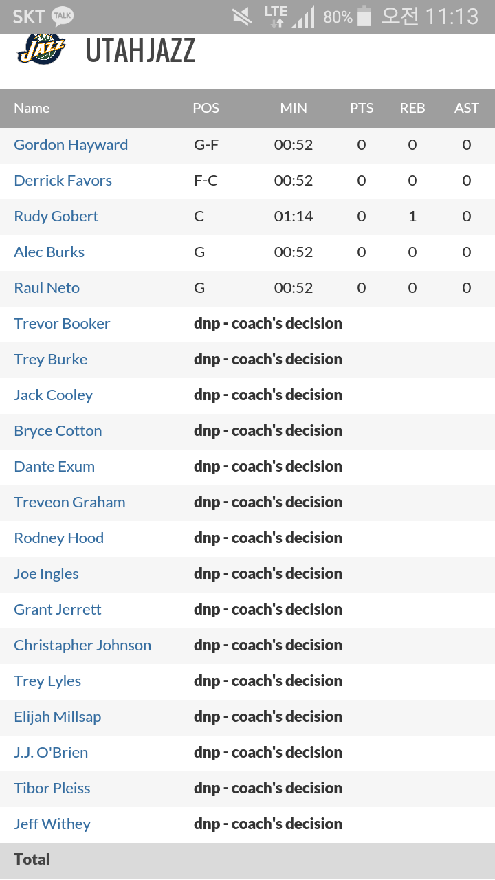This screenshot has height=880, width=495.
Task: Click the MIN column header
Action: click(294, 108)
